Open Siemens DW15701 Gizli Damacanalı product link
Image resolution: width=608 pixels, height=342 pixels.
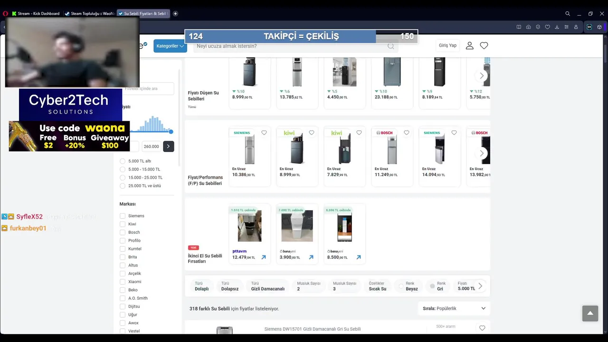[313, 329]
